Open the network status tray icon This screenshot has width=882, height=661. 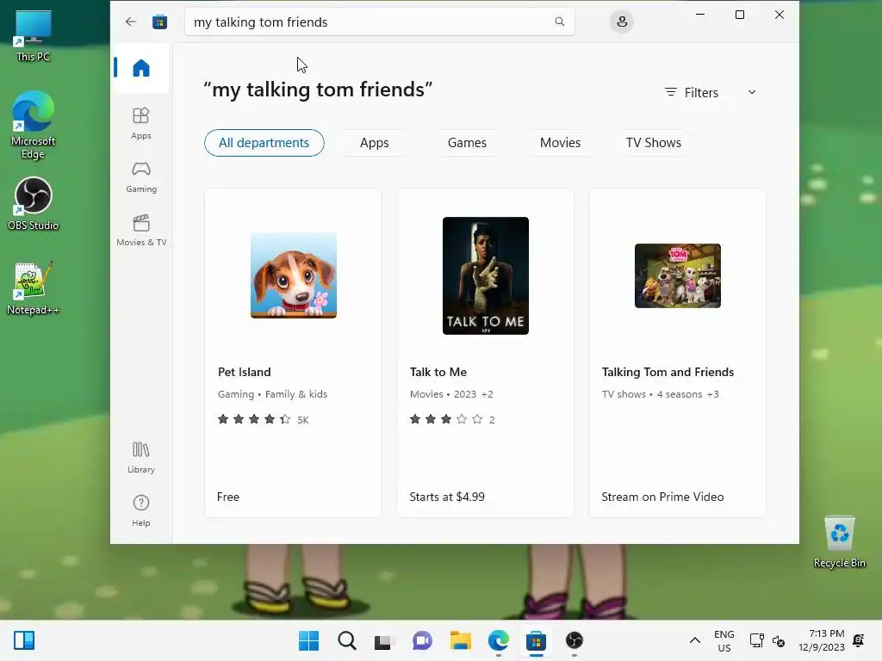coord(756,640)
